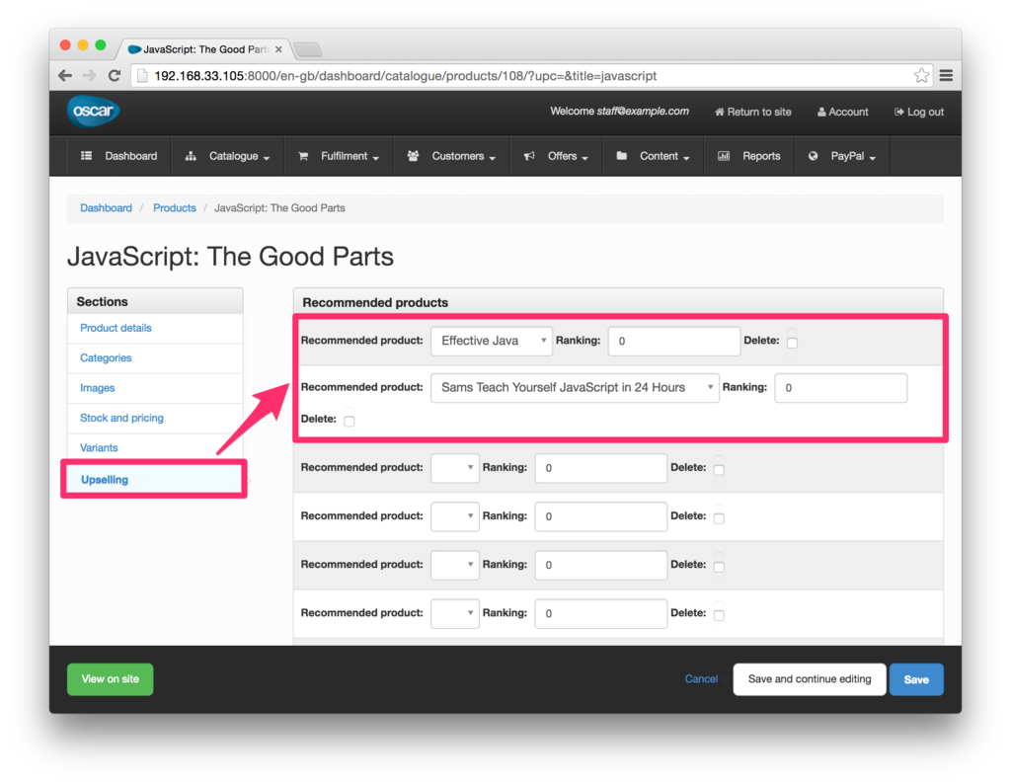This screenshot has height=784, width=1011.
Task: Click Ranking field for Sams Teach Yourself JavaScript
Action: (x=841, y=387)
